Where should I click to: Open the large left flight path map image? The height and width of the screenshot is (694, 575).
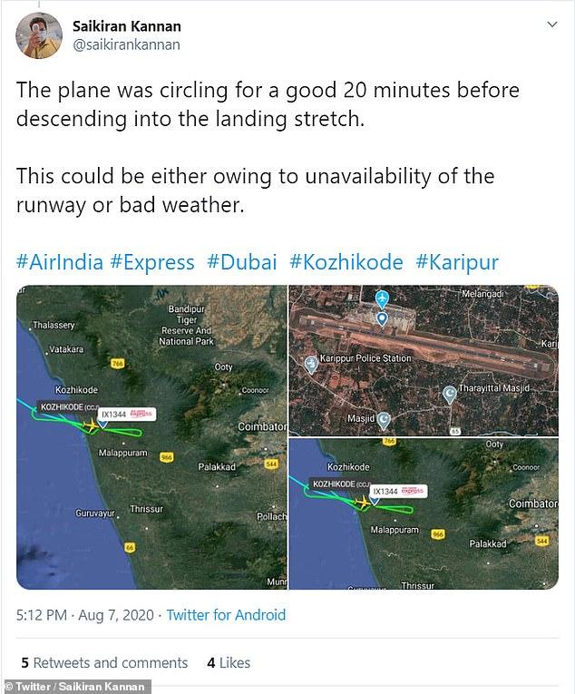tap(151, 437)
